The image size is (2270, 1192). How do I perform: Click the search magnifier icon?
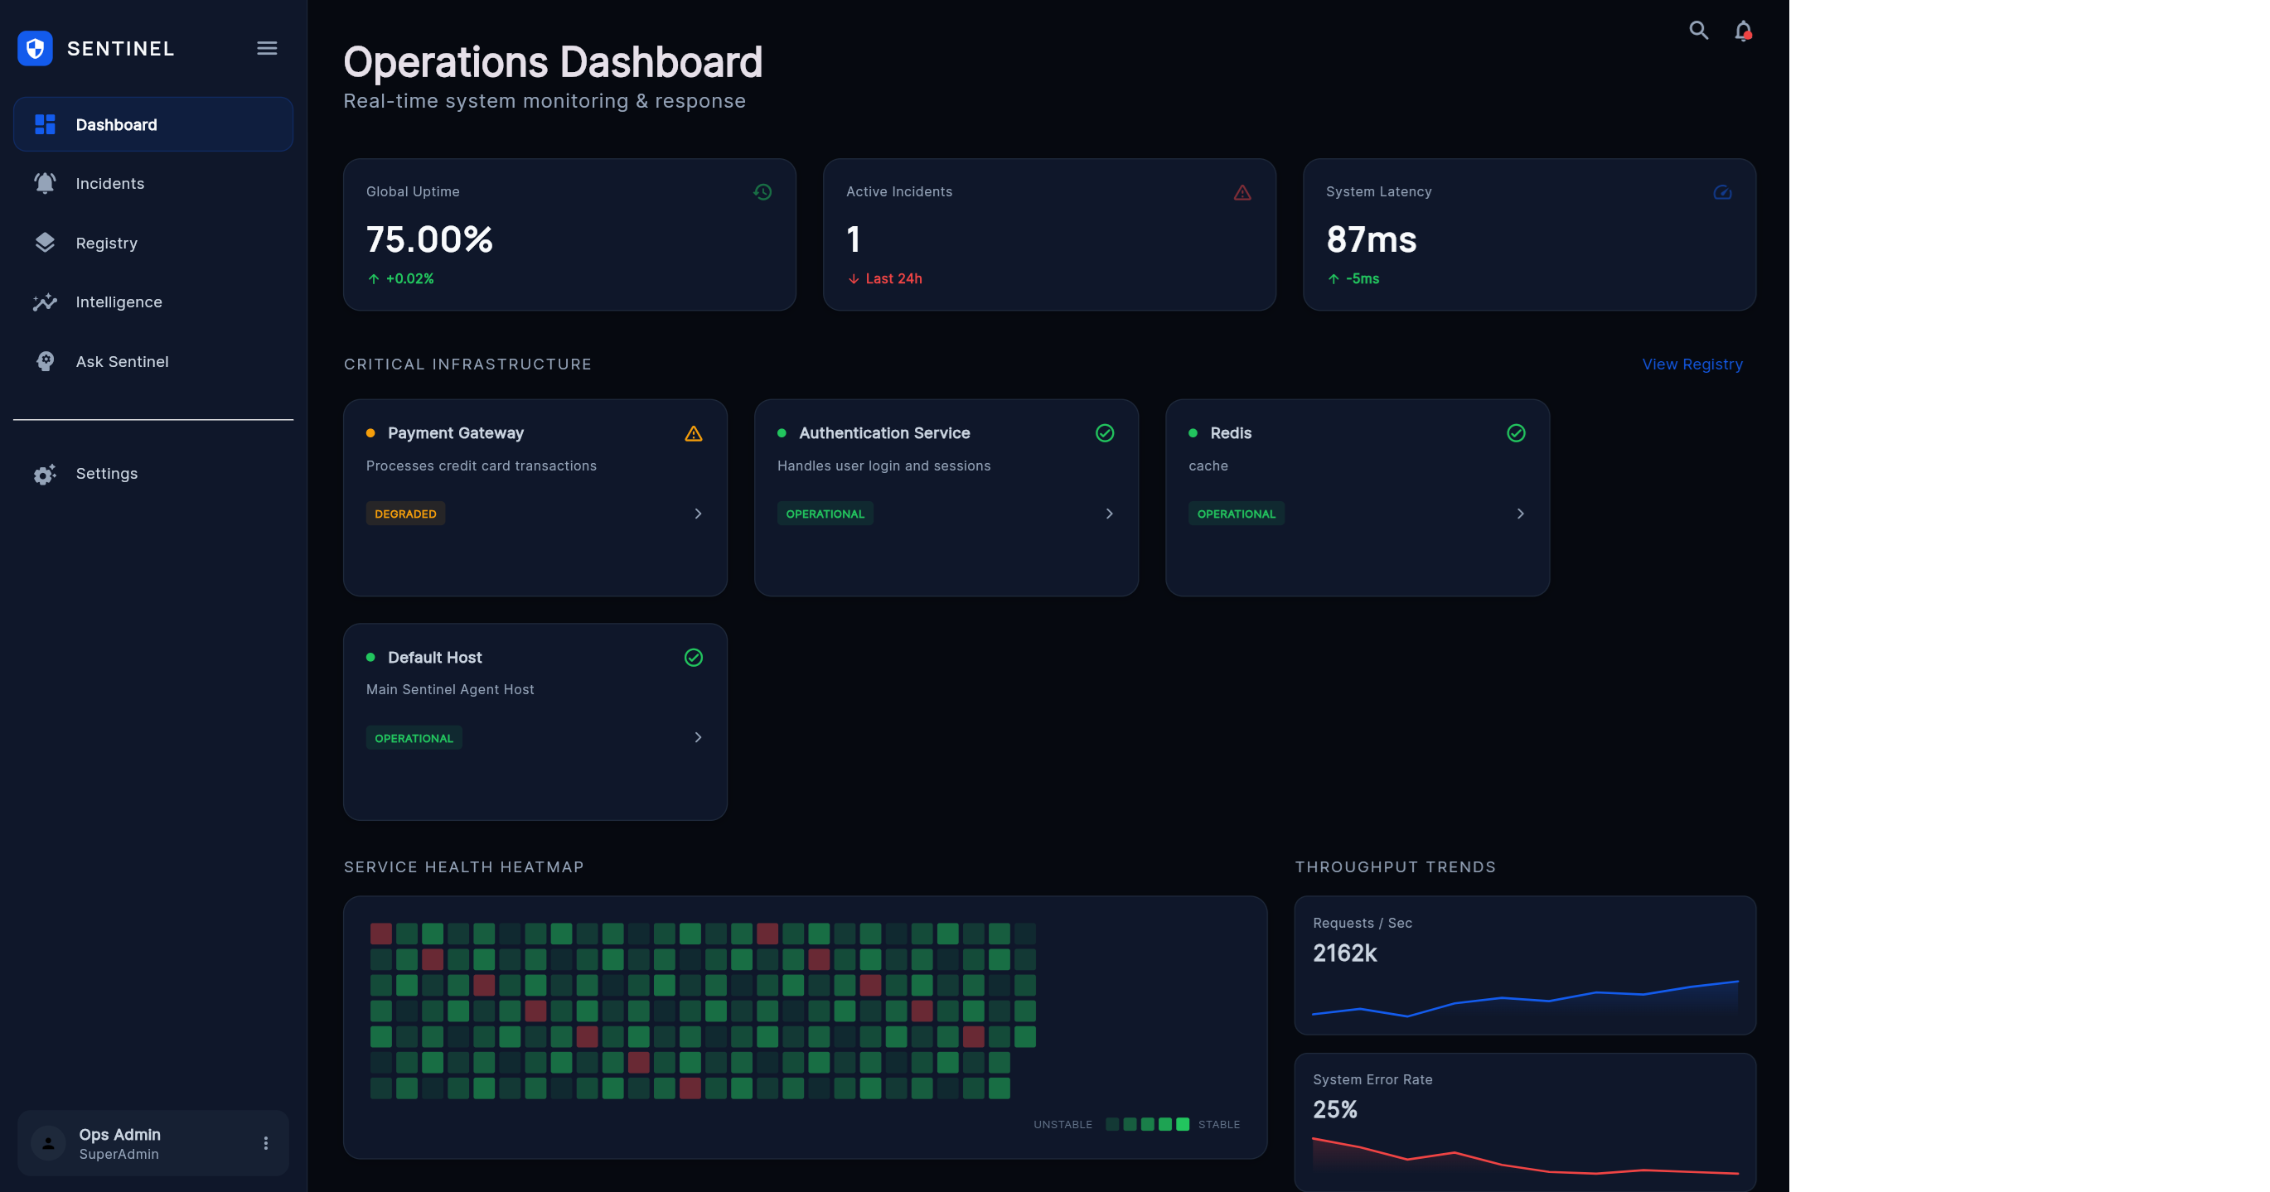1698,31
